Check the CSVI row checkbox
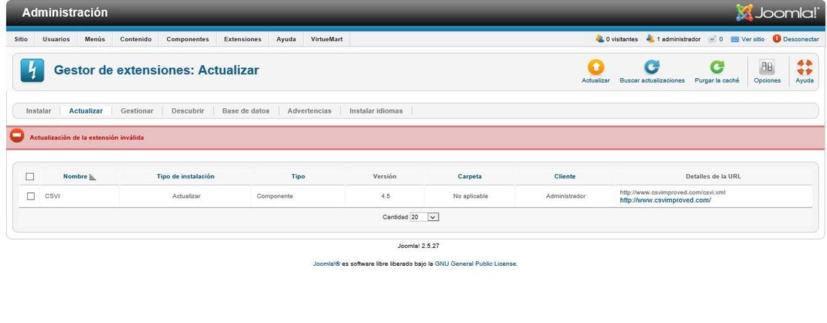Screen dimensions: 827x323 point(31,196)
